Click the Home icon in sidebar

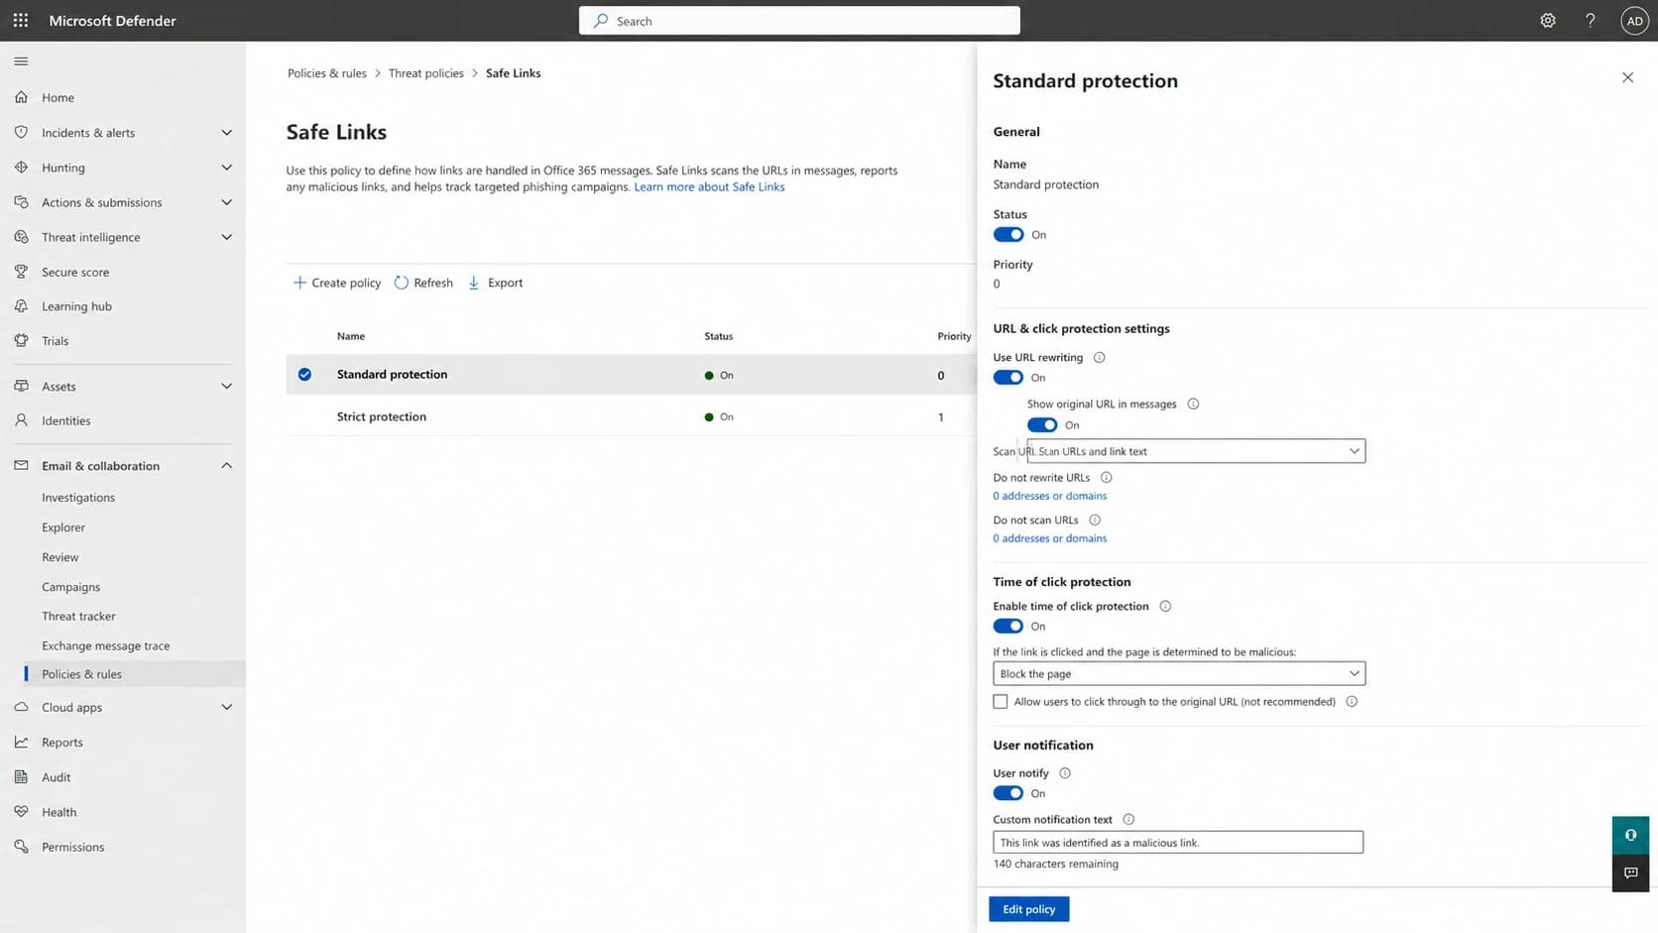point(21,97)
